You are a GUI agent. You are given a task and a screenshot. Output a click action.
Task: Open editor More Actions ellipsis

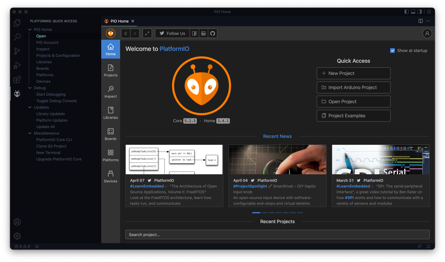pos(428,21)
